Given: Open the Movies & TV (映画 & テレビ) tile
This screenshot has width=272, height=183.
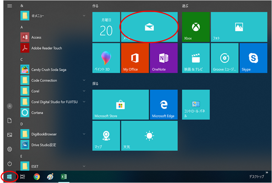Looking at the screenshot, I should point(196,58).
